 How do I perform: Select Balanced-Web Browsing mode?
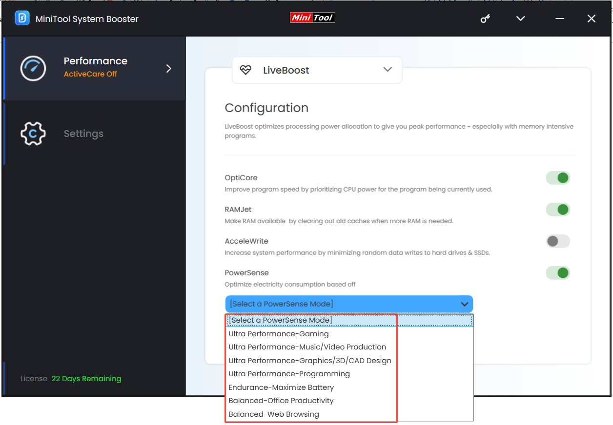[349, 414]
